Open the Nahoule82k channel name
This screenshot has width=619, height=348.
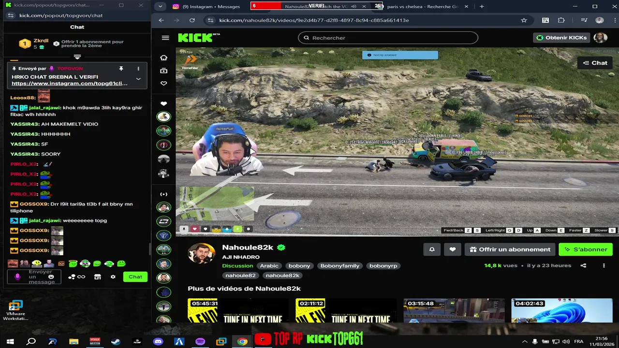248,247
